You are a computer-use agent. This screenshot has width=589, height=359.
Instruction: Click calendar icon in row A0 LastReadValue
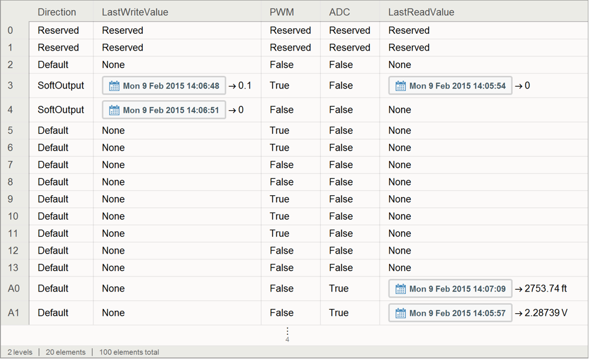tap(400, 289)
